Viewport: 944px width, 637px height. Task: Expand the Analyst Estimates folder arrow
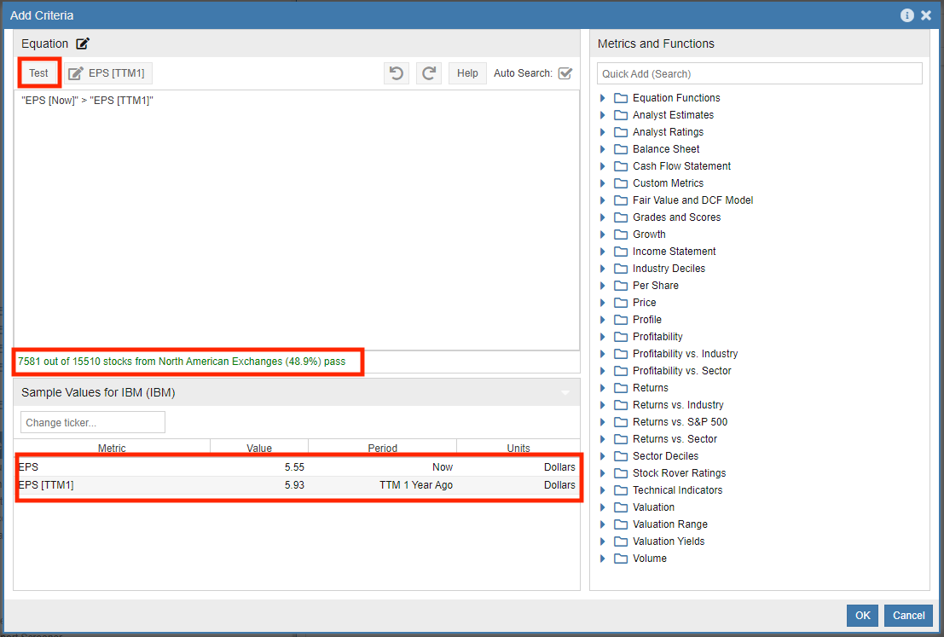tap(603, 115)
